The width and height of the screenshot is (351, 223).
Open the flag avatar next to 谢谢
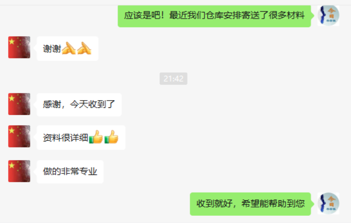coord(19,47)
